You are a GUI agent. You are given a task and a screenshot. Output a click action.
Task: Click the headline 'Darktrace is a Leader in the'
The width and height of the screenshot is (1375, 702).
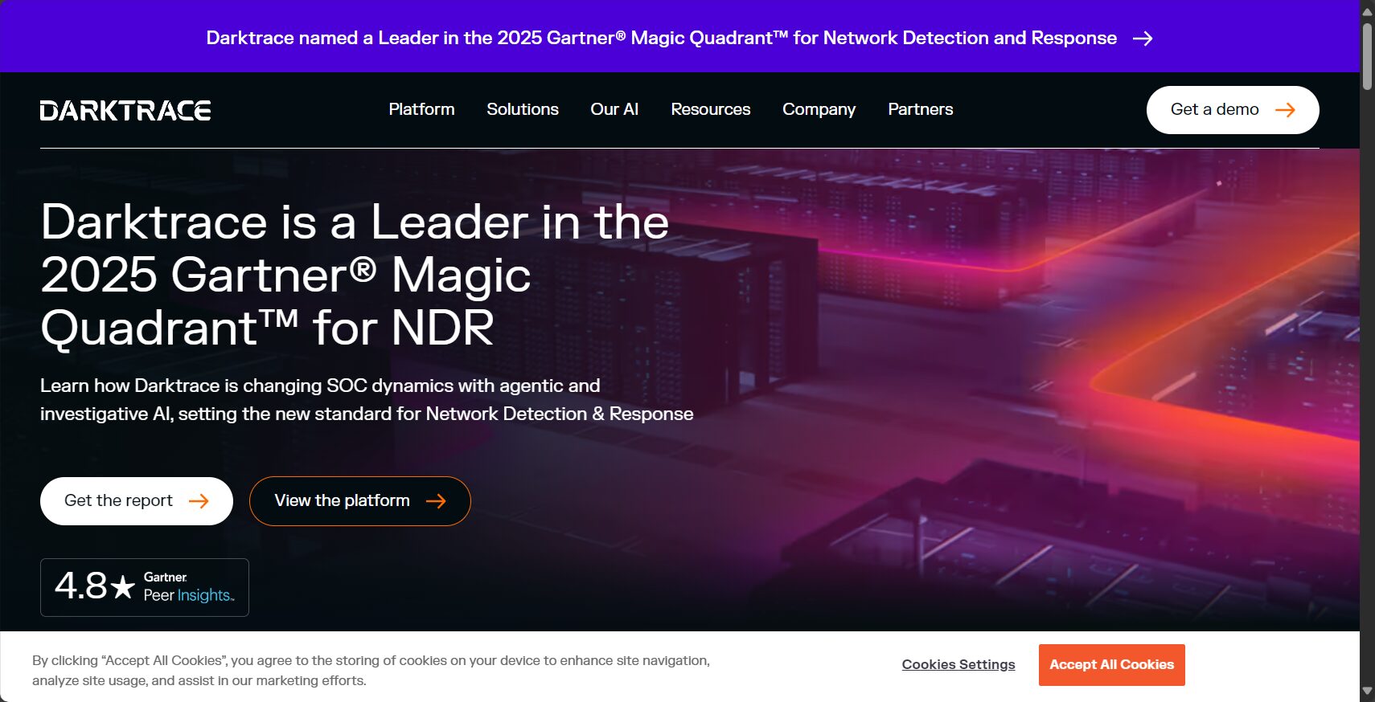(x=355, y=222)
